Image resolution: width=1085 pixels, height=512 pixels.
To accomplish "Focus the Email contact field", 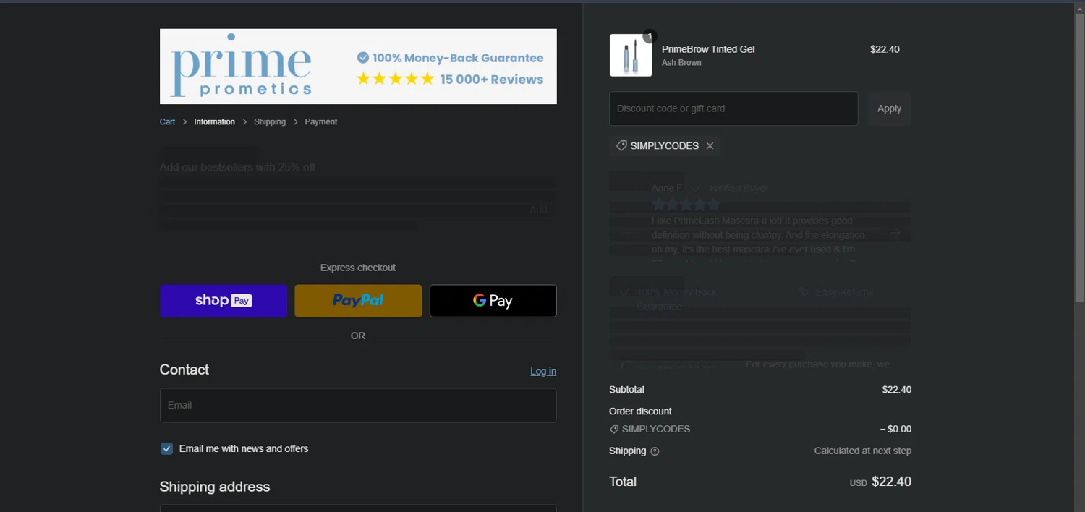I will point(358,406).
